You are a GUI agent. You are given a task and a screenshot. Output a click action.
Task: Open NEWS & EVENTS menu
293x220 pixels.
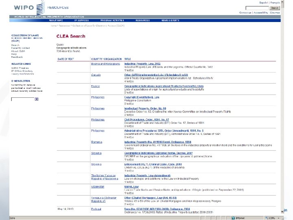(170, 20)
